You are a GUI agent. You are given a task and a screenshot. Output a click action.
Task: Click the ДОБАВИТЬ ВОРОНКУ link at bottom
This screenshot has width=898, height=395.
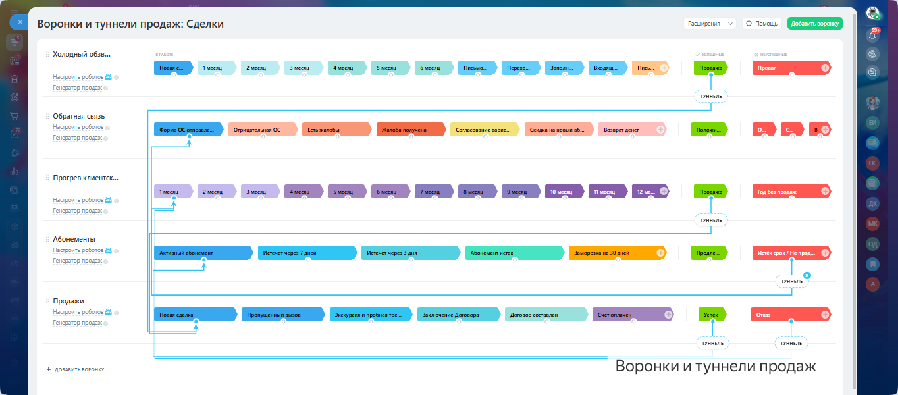75,369
